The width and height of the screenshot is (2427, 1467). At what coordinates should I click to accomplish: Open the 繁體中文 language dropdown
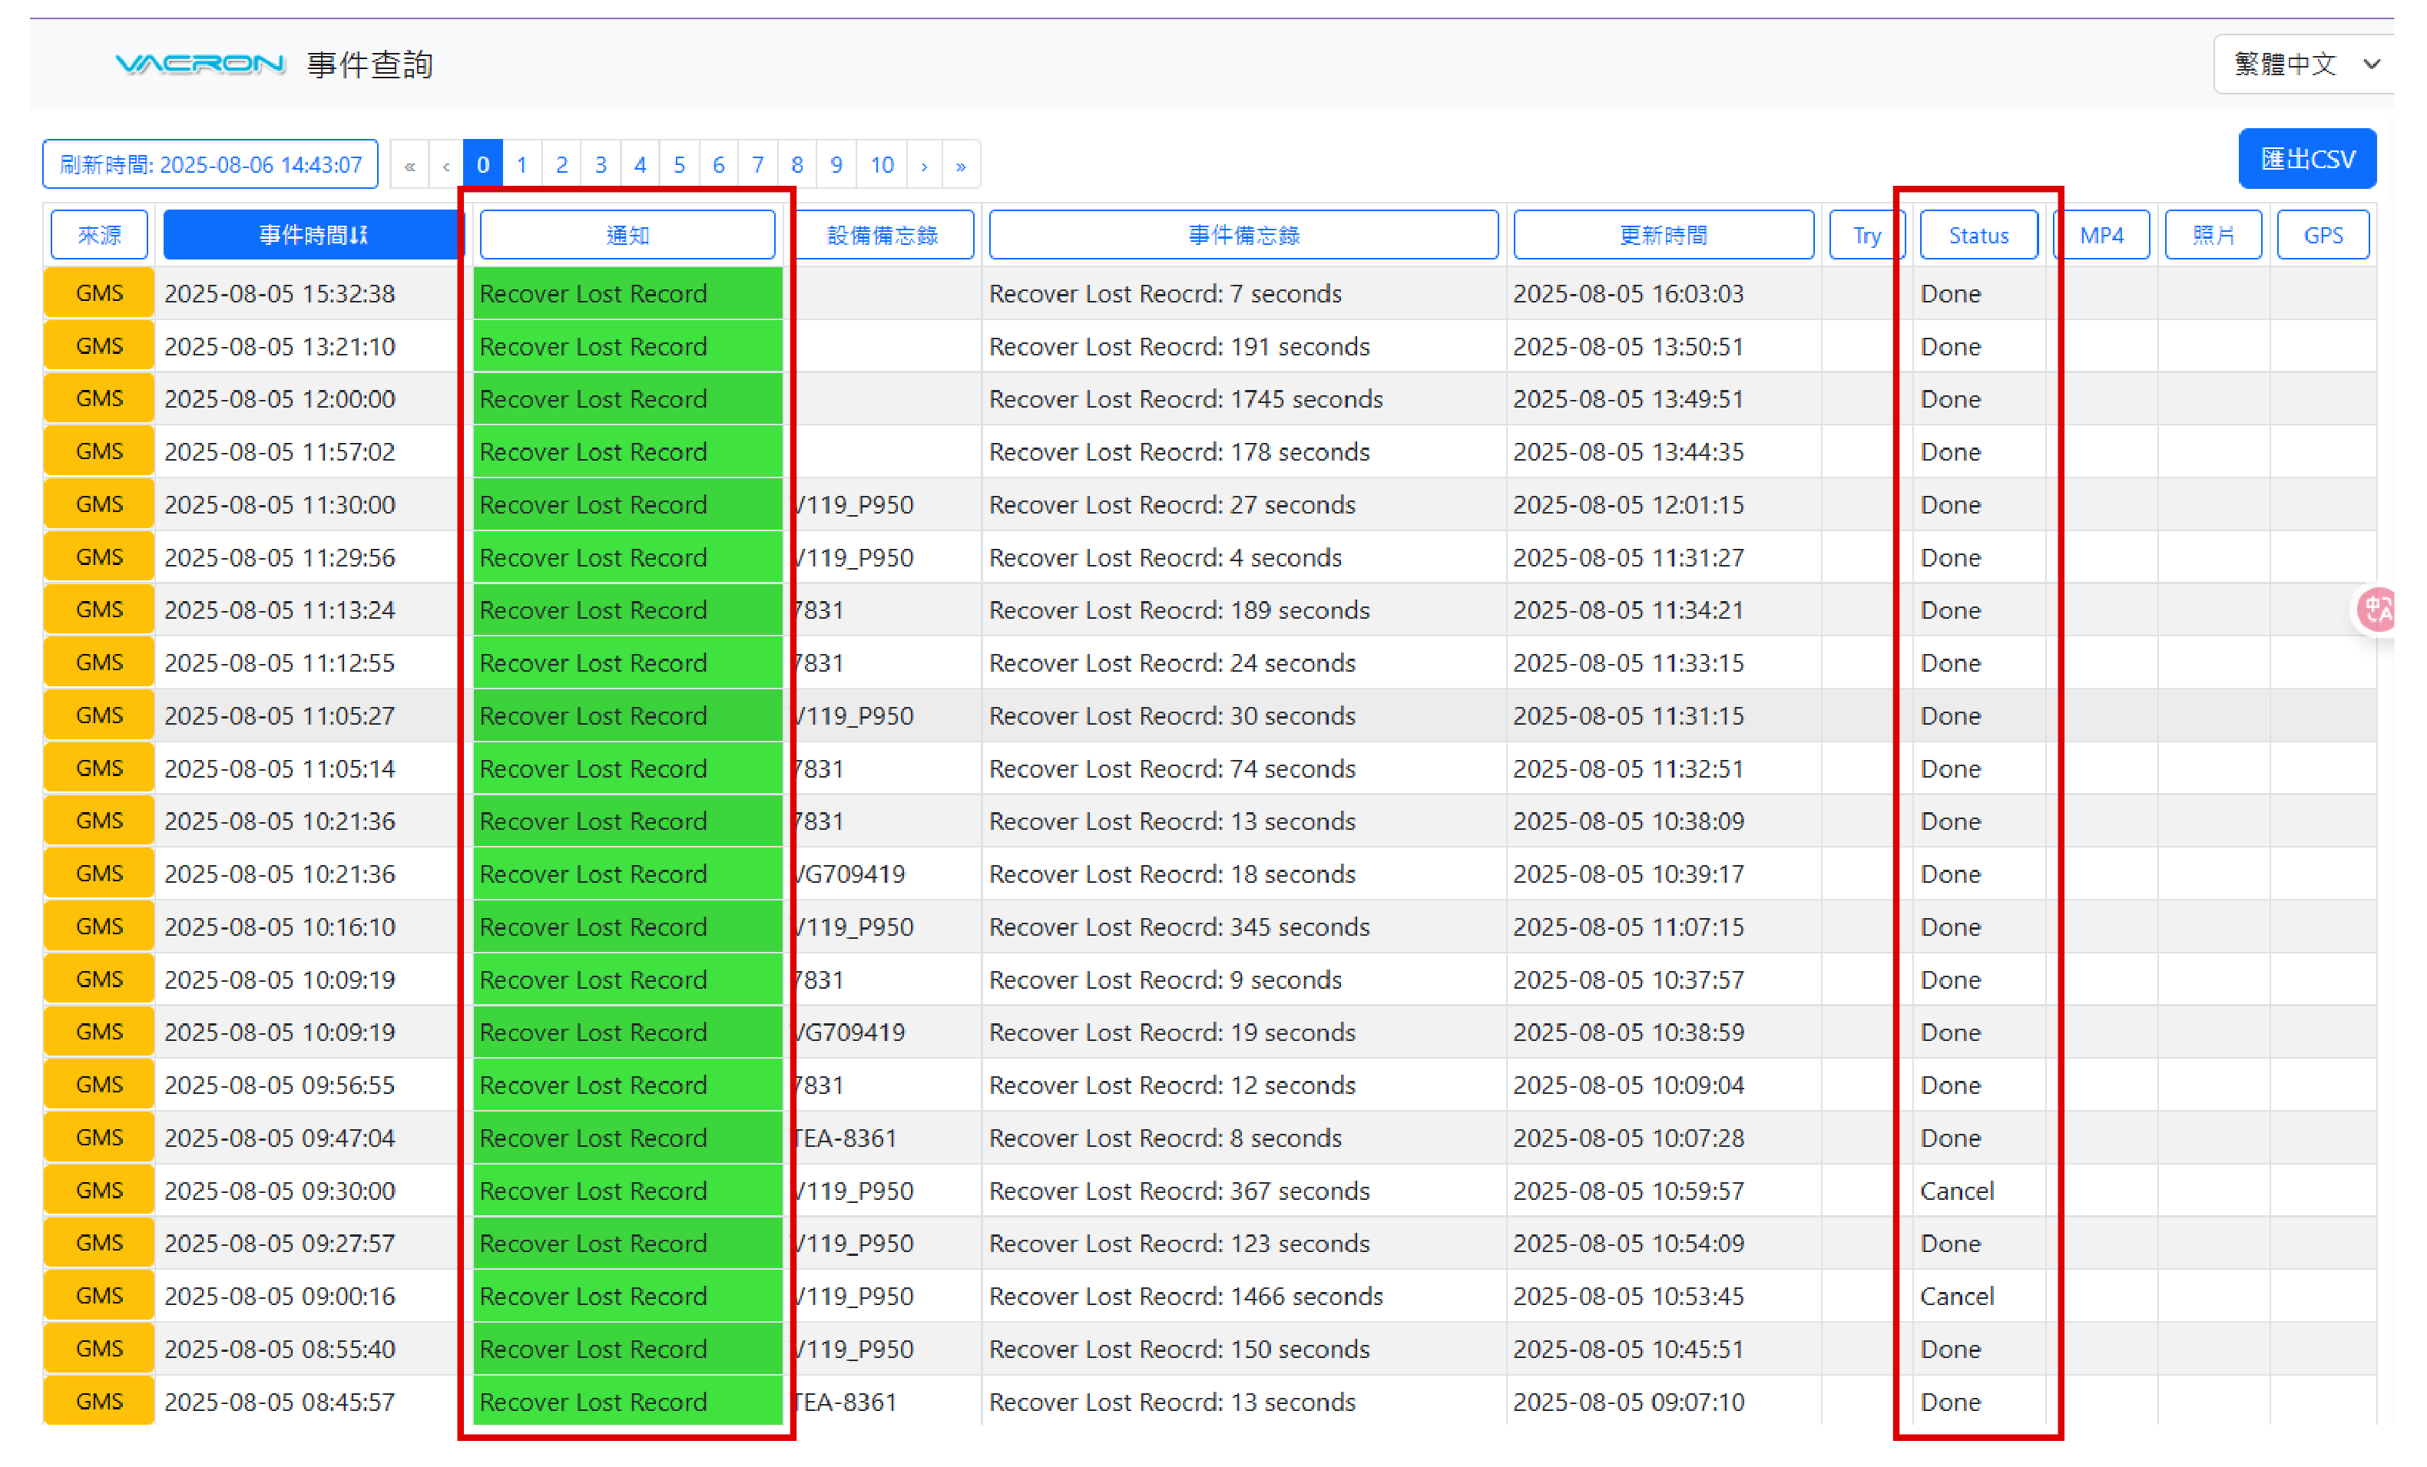[2304, 65]
